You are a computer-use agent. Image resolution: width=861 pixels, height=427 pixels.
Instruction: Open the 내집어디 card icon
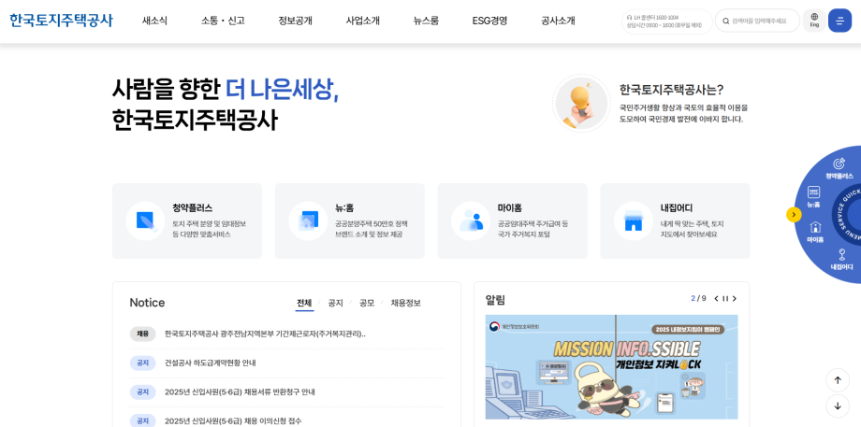(634, 221)
